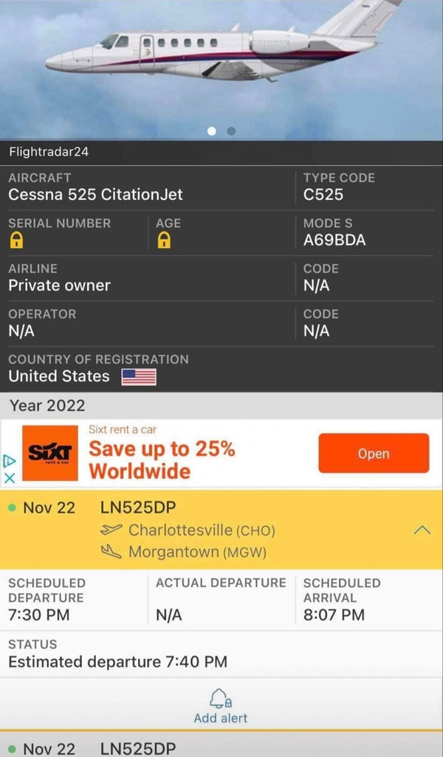Expand the bottom LN525DP flight entry
The height and width of the screenshot is (757, 443).
137,748
